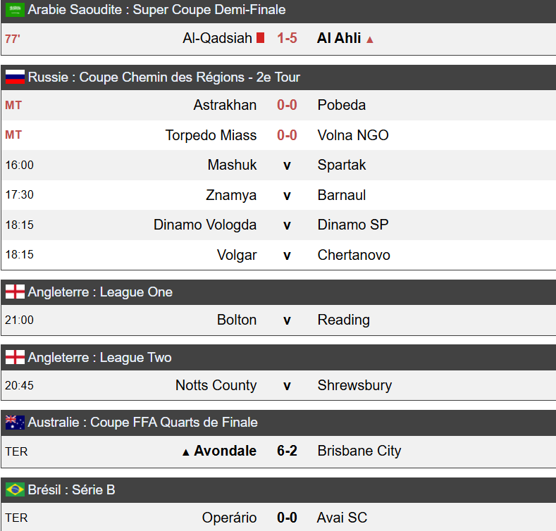This screenshot has width=556, height=531.
Task: Click the red arrow beside Al Ahli
Action: (x=370, y=39)
